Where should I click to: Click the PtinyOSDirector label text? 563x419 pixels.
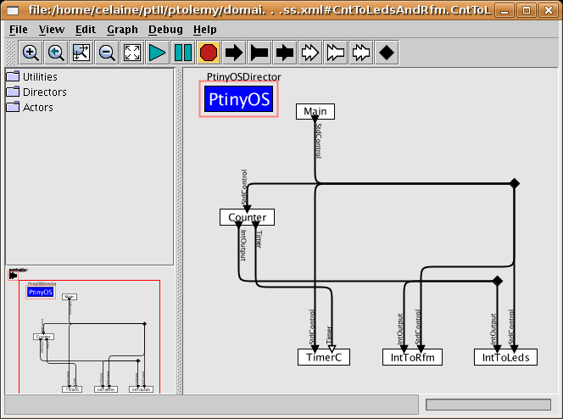(x=244, y=76)
